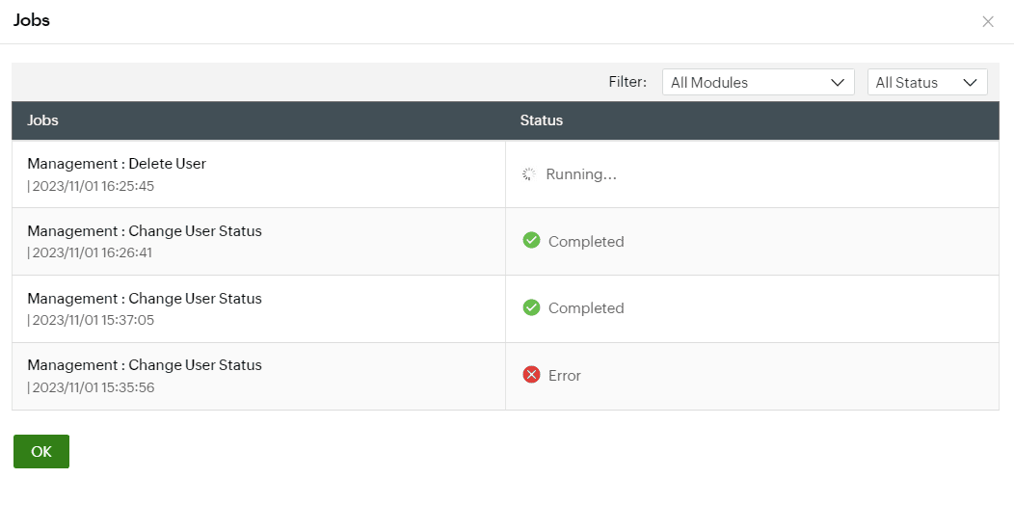Click green check icon for 15:37:05 job

click(531, 307)
